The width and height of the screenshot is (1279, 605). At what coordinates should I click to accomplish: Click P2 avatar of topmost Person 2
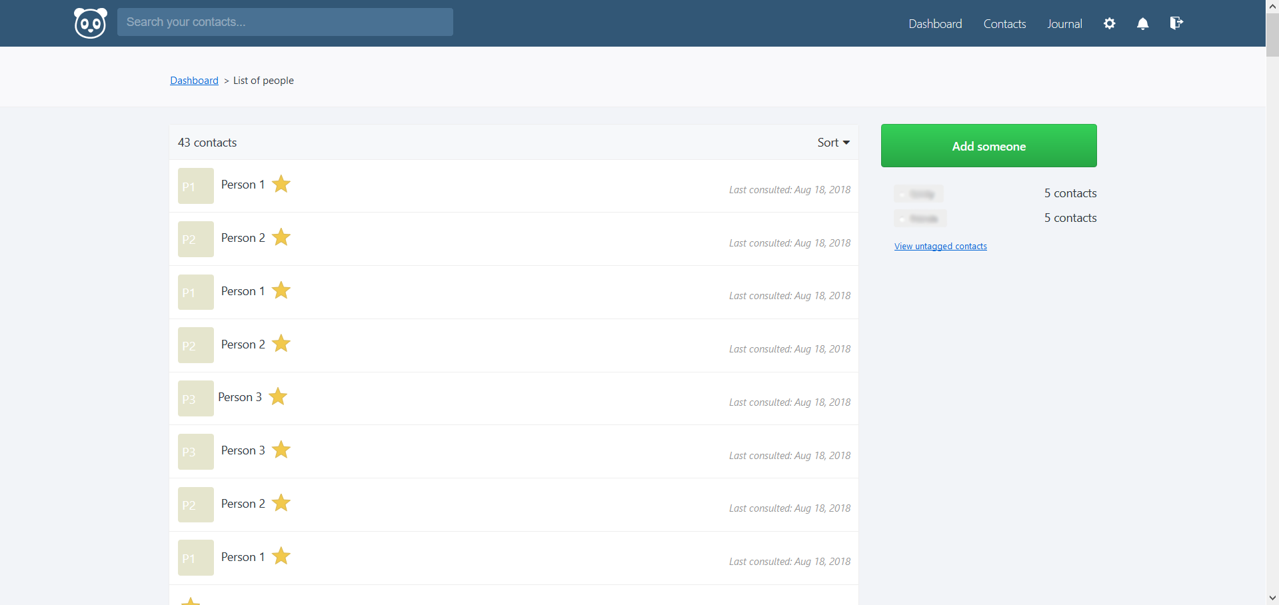pyautogui.click(x=196, y=239)
